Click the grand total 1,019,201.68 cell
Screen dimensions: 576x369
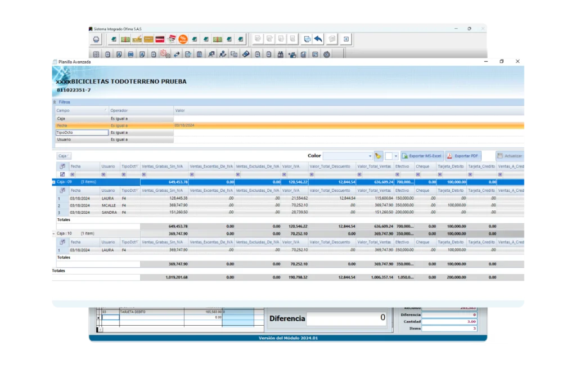click(176, 277)
